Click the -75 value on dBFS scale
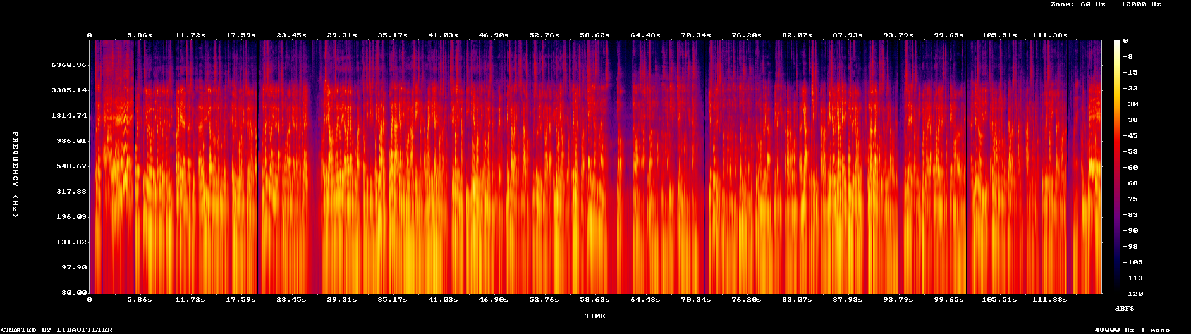The width and height of the screenshot is (1191, 334). coord(1130,199)
